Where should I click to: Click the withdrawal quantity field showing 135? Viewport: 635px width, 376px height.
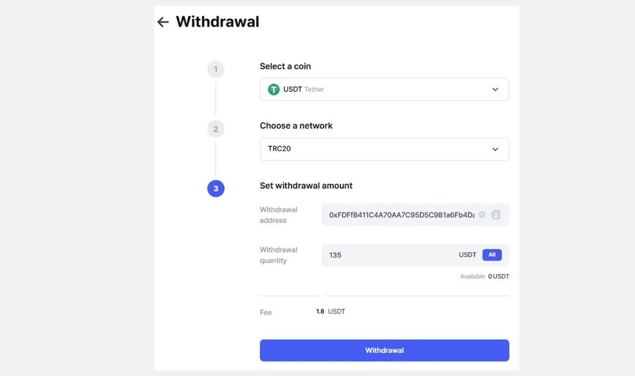tap(387, 255)
